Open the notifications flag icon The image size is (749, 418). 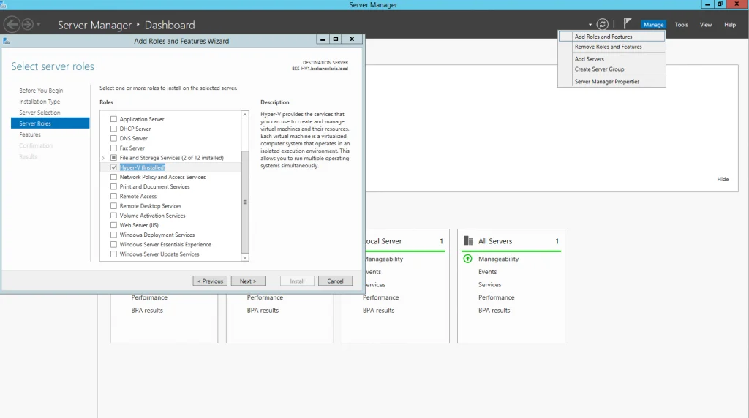coord(628,24)
